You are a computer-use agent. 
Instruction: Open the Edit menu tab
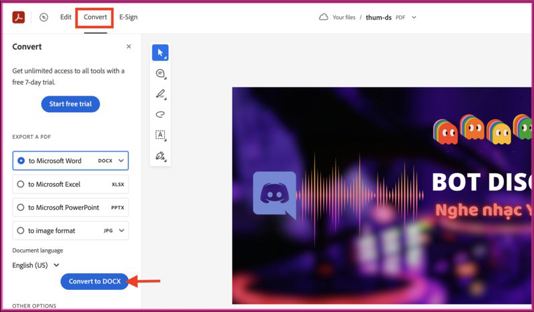(x=65, y=17)
